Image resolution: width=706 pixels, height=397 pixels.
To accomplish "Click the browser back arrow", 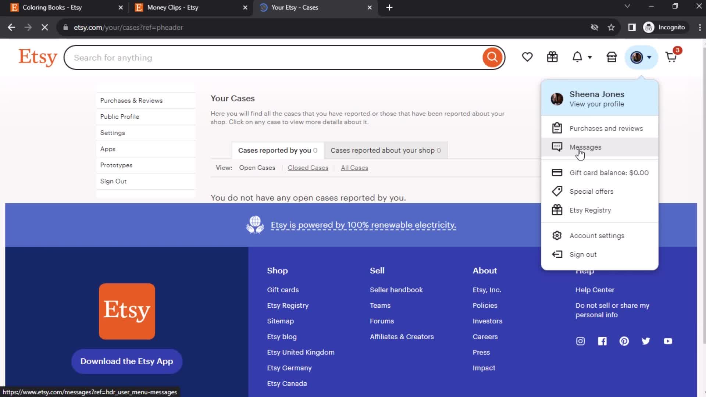I will (11, 27).
